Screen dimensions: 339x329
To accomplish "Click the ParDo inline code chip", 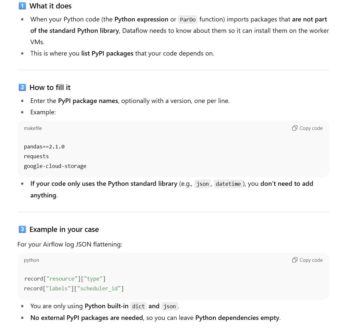I will (188, 19).
